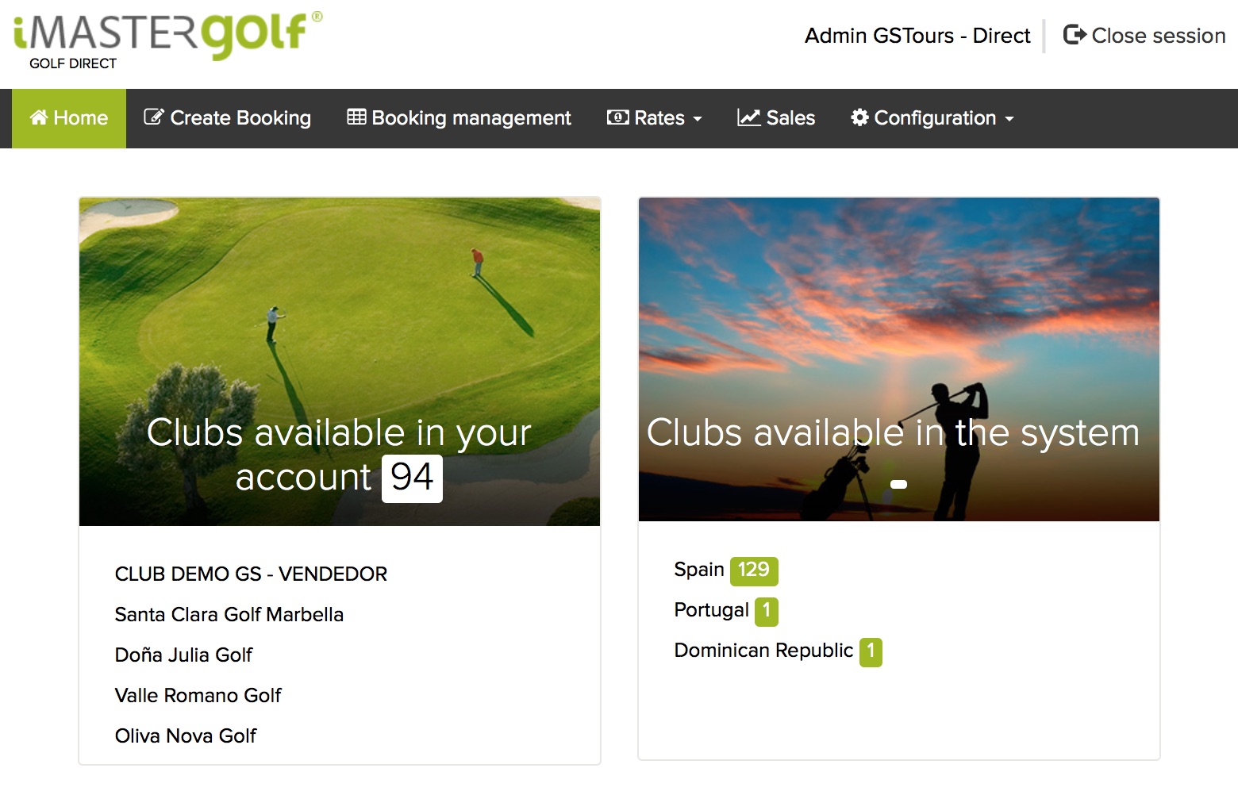1238x795 pixels.
Task: Click the iMASTERgolf logo
Action: 167,37
